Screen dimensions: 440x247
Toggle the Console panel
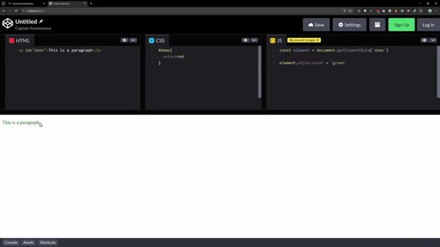click(x=11, y=242)
